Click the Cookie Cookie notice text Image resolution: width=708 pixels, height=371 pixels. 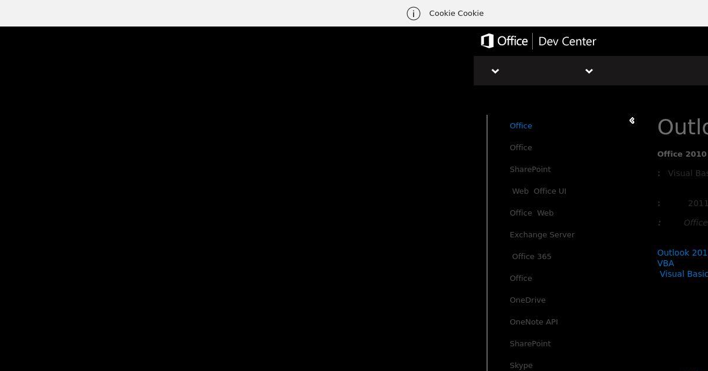tap(456, 14)
